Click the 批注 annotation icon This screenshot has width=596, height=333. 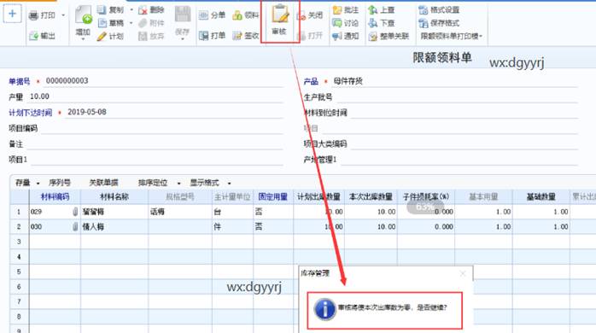337,10
